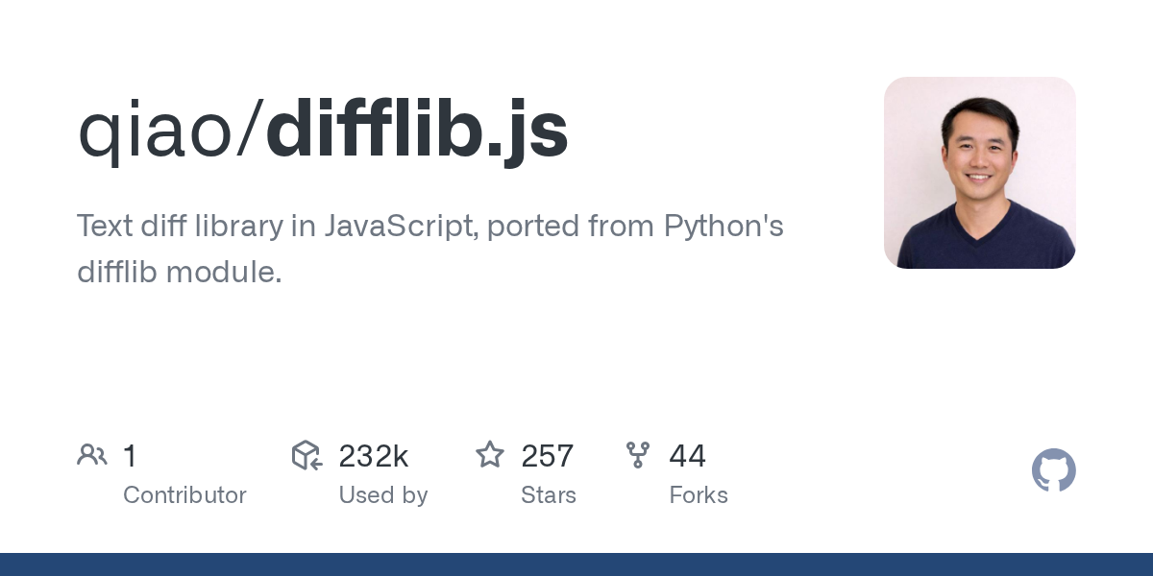This screenshot has width=1153, height=576.
Task: Select the "Stars" label
Action: click(548, 495)
